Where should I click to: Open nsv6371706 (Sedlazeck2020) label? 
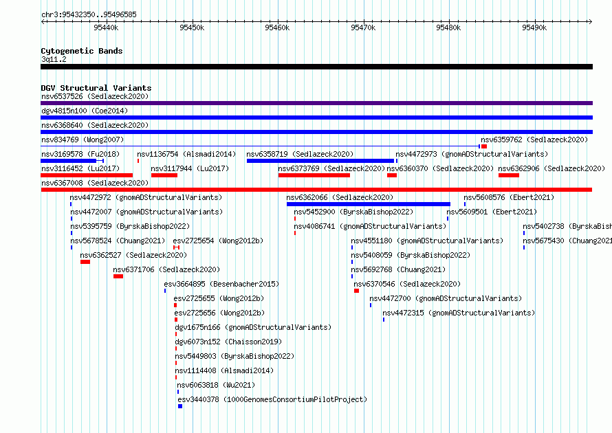click(x=166, y=269)
